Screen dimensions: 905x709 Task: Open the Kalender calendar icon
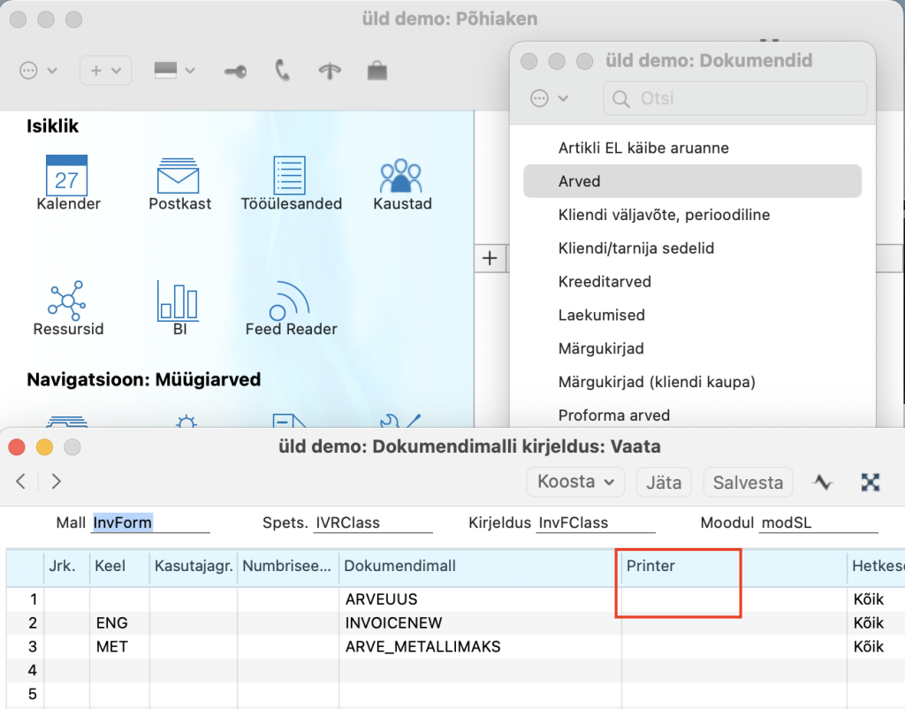67,176
